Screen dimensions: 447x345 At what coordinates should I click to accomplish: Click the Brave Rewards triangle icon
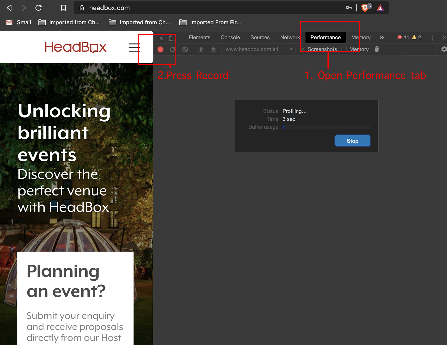tap(380, 8)
